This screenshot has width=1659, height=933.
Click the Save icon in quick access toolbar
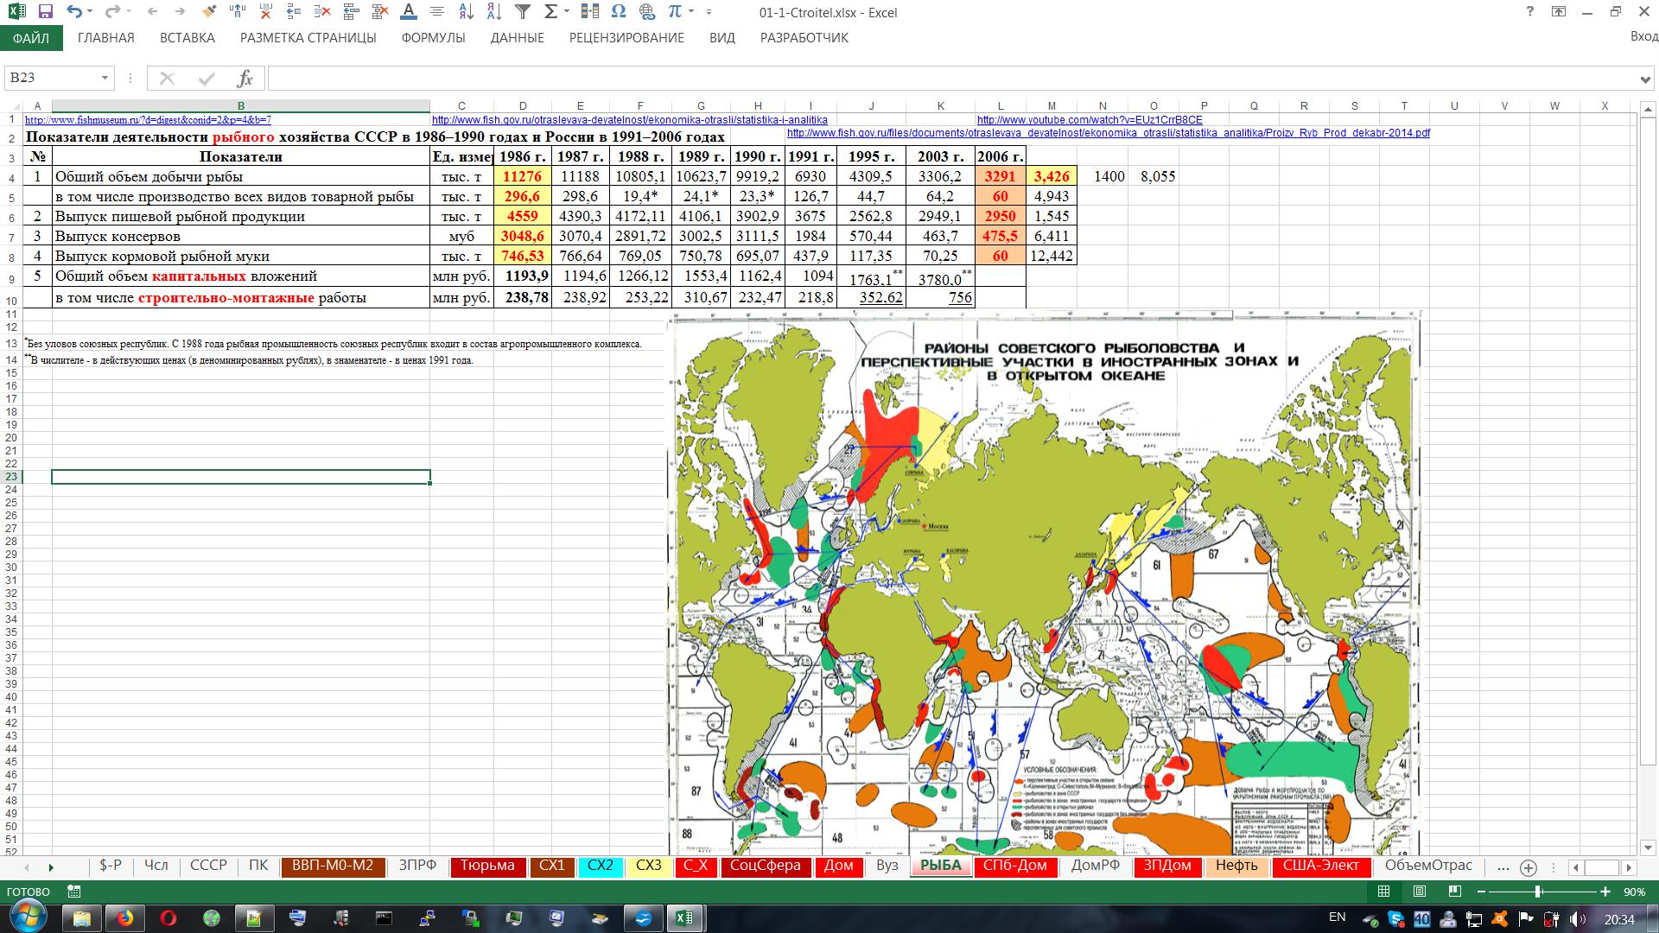point(46,12)
